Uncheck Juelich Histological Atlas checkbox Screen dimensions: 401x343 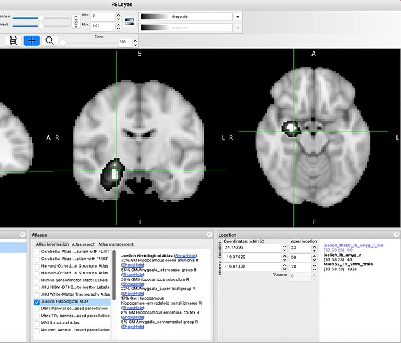pyautogui.click(x=37, y=302)
